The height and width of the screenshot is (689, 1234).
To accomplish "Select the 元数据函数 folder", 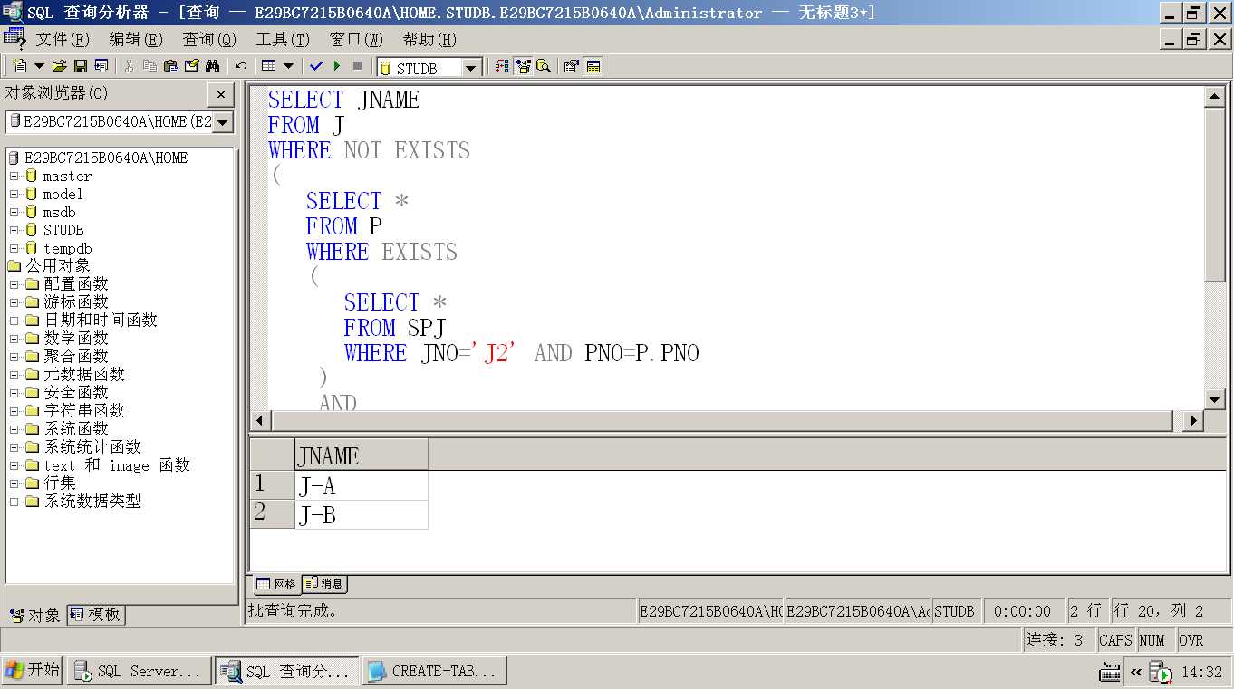I will point(84,375).
